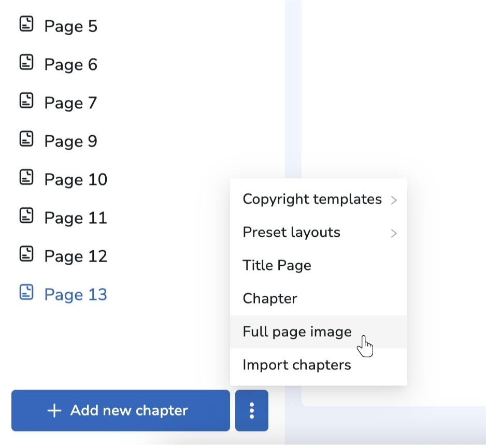This screenshot has height=445, width=486.
Task: Choose Import chapters in the menu
Action: point(296,365)
